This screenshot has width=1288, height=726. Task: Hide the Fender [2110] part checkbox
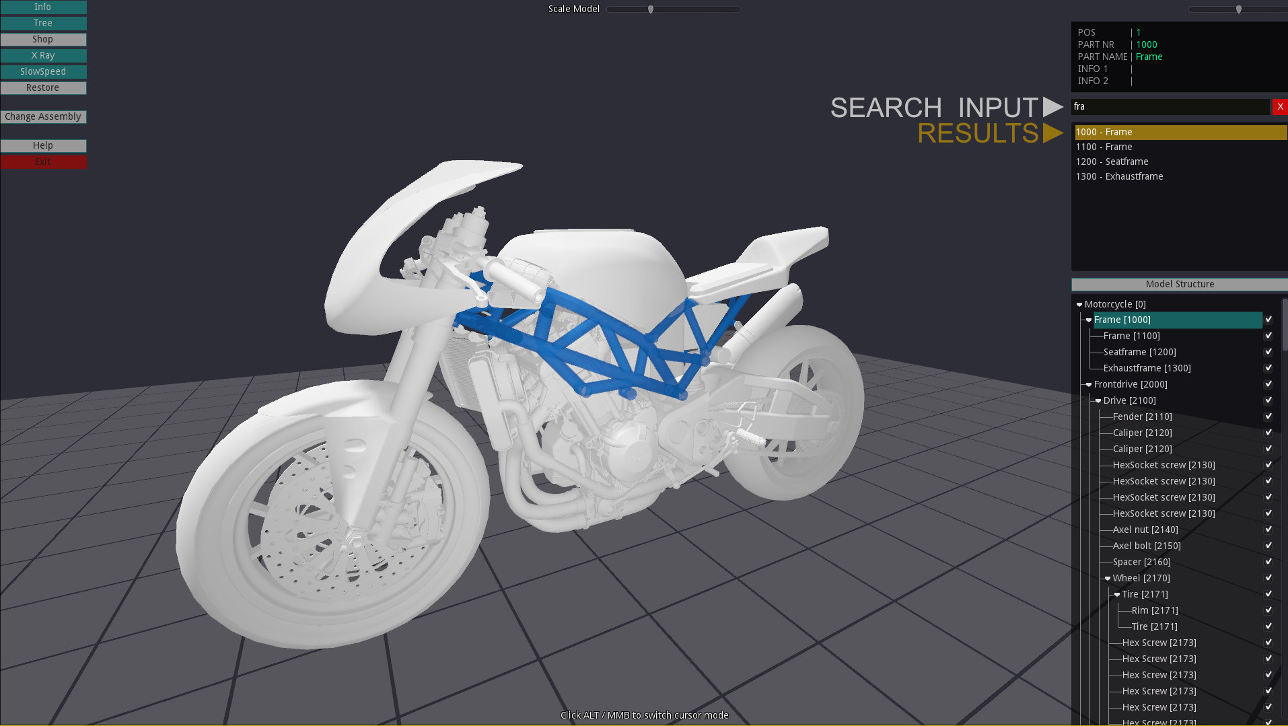tap(1268, 416)
